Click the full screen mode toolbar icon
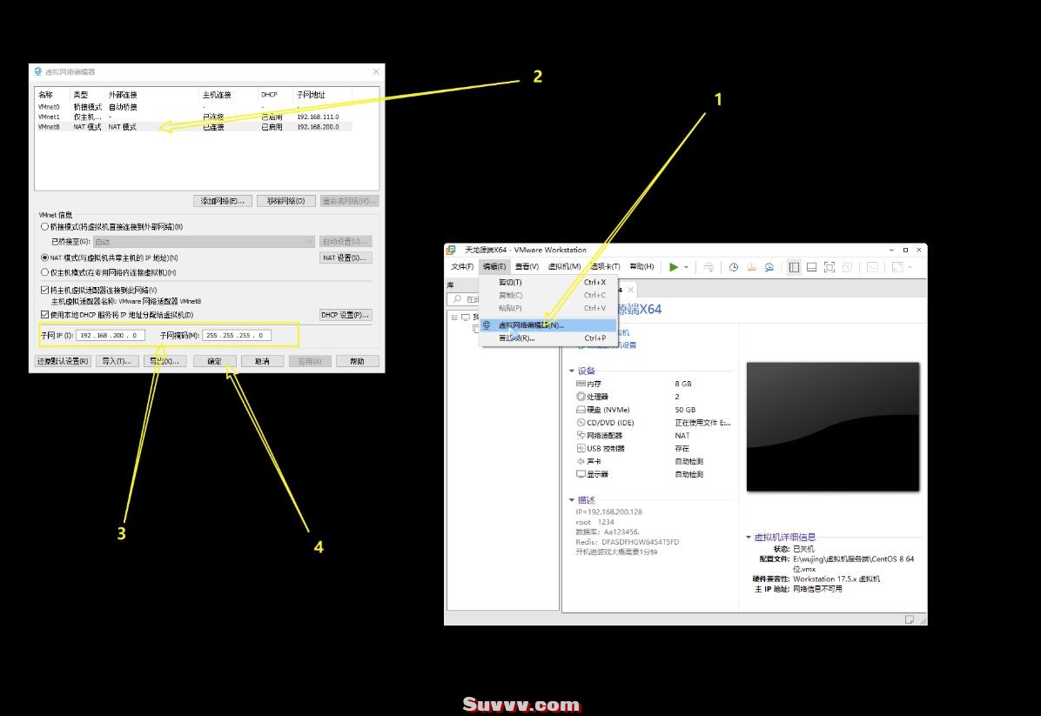This screenshot has height=716, width=1041. point(829,267)
